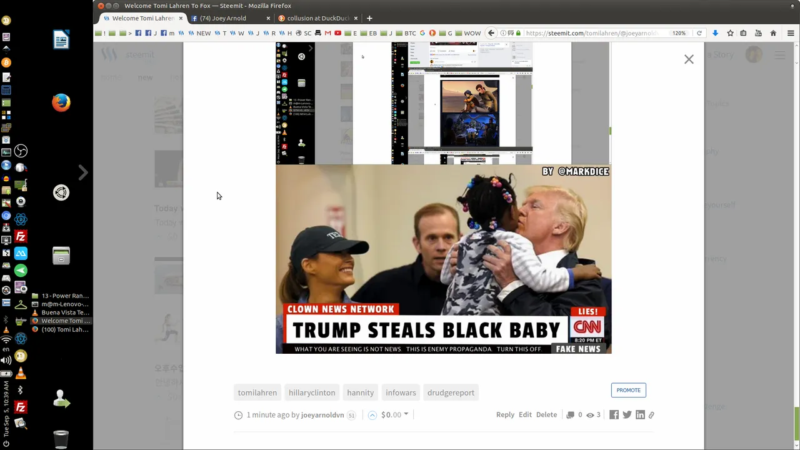Open the hillaryclinton tag

[x=312, y=392]
